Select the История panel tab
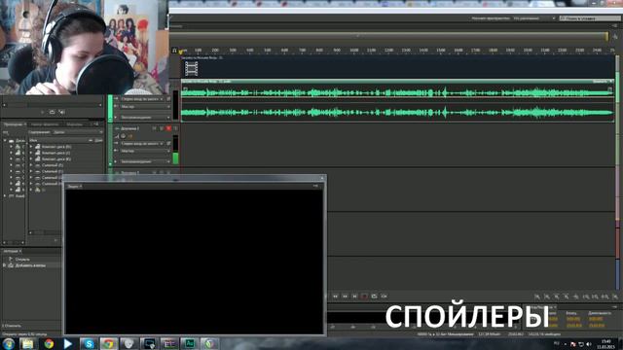The height and width of the screenshot is (350, 623). click(12, 251)
